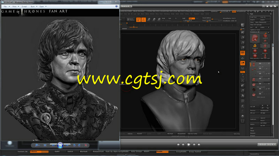Image resolution: width=279 pixels, height=156 pixels.
Task: Jump to video start
Action: pos(178,145)
